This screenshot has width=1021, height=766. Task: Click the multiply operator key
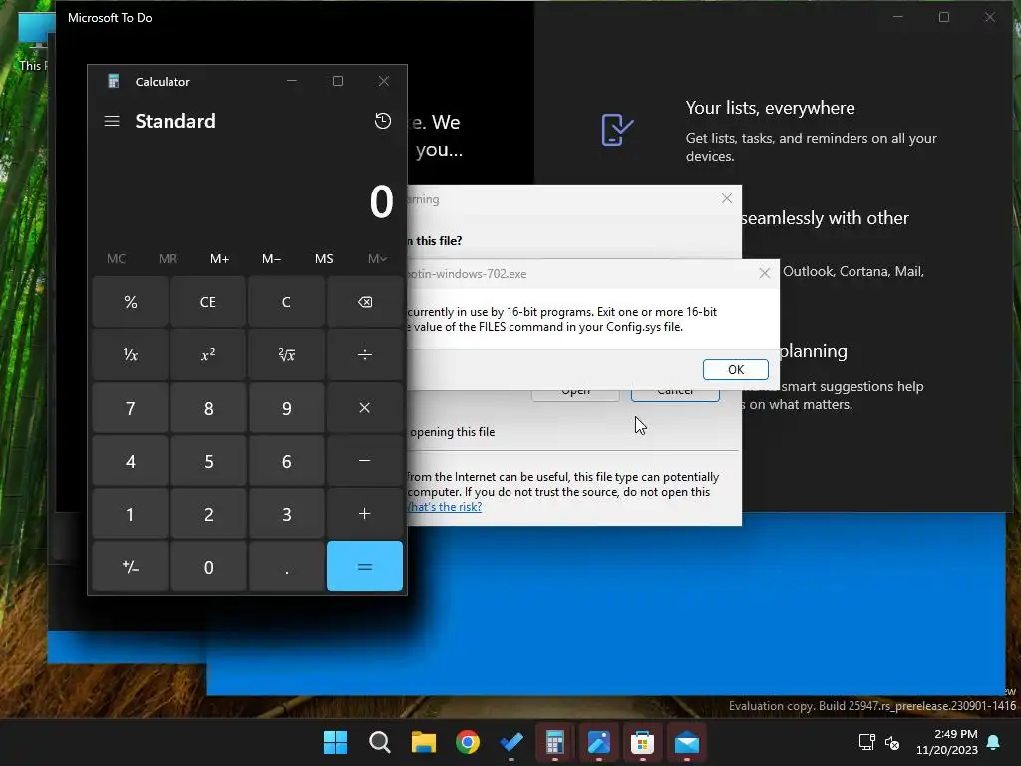365,408
